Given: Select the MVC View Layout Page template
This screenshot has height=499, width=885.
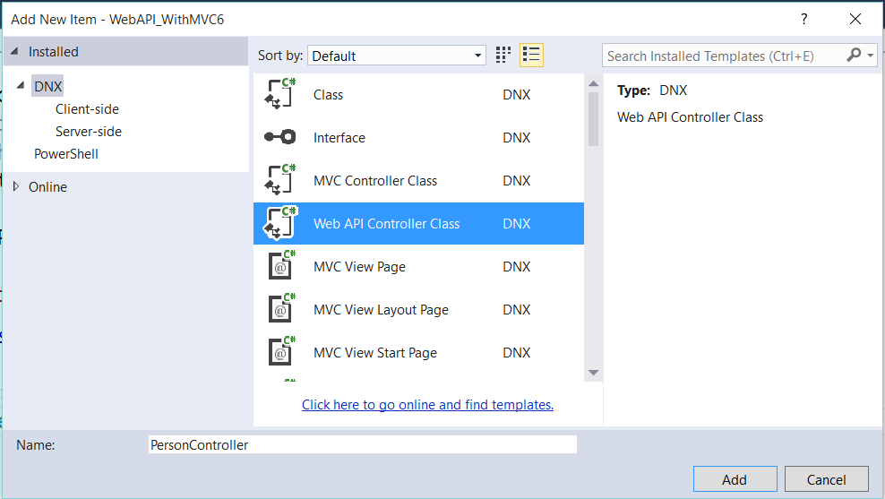Looking at the screenshot, I should pos(419,309).
